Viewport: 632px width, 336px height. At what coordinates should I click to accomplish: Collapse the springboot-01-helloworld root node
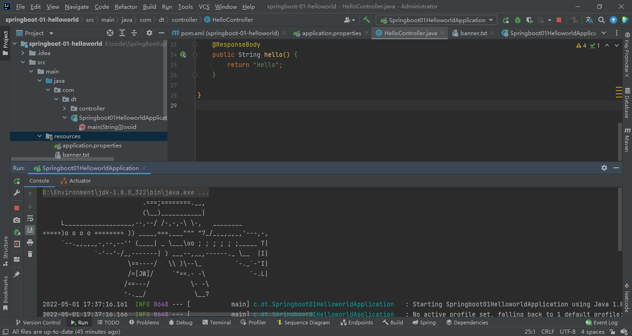pos(15,43)
